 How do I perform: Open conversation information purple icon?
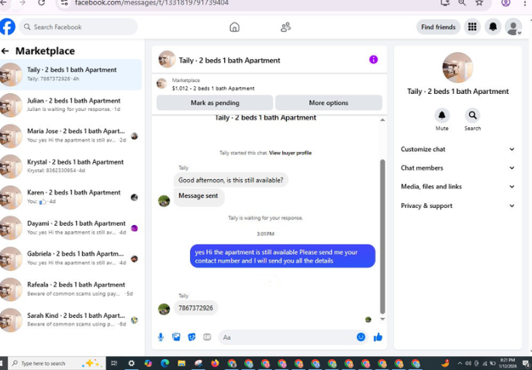(x=374, y=60)
